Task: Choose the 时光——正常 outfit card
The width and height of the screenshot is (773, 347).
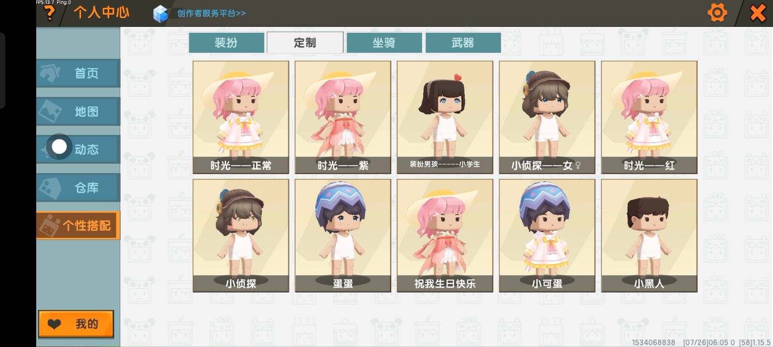Action: coord(241,117)
